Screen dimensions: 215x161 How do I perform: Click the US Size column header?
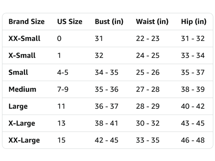[69, 22]
